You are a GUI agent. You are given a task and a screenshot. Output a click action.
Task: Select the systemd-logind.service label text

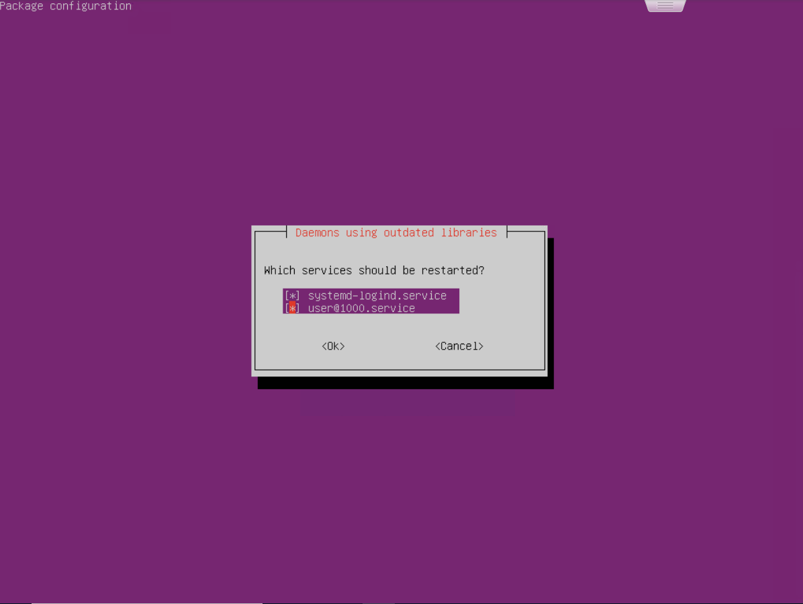tap(377, 296)
